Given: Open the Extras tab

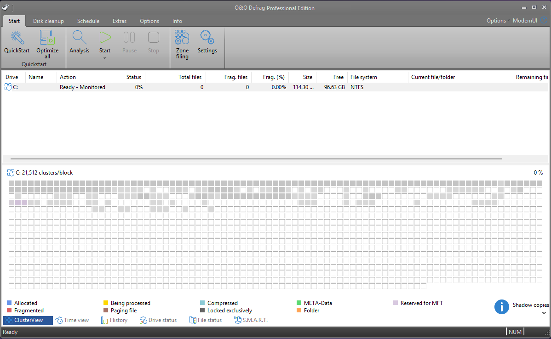Looking at the screenshot, I should (x=120, y=21).
